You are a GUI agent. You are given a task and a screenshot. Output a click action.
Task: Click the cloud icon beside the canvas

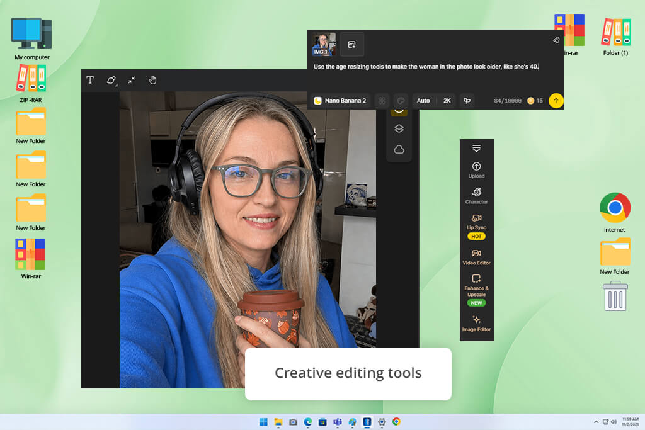coord(399,149)
